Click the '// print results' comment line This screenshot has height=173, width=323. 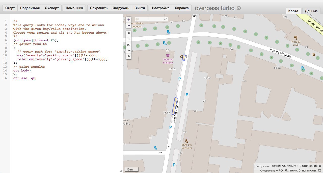tap(29, 67)
